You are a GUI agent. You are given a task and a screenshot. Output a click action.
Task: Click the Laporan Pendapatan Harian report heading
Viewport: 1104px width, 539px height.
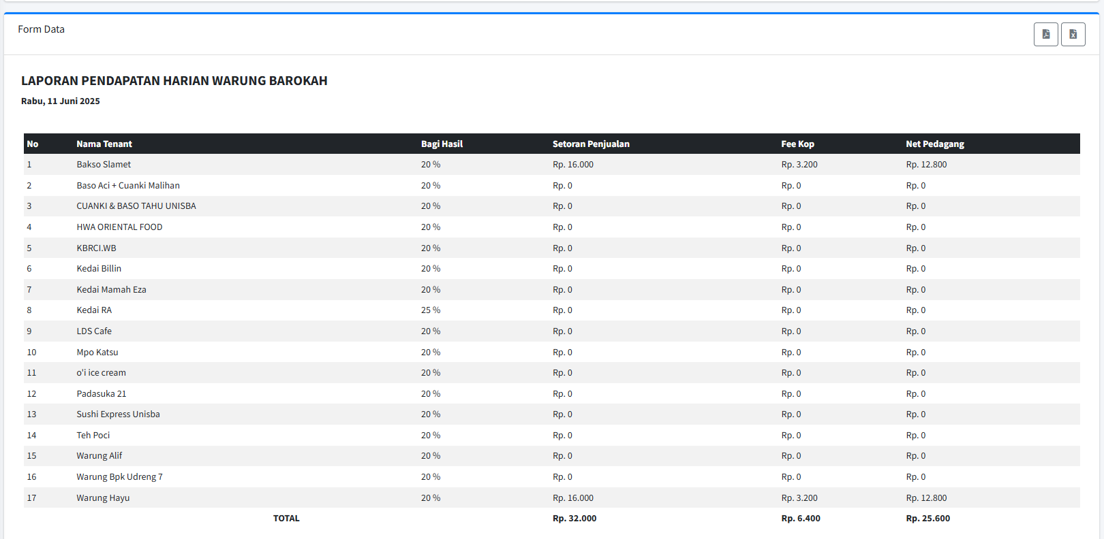(x=174, y=81)
